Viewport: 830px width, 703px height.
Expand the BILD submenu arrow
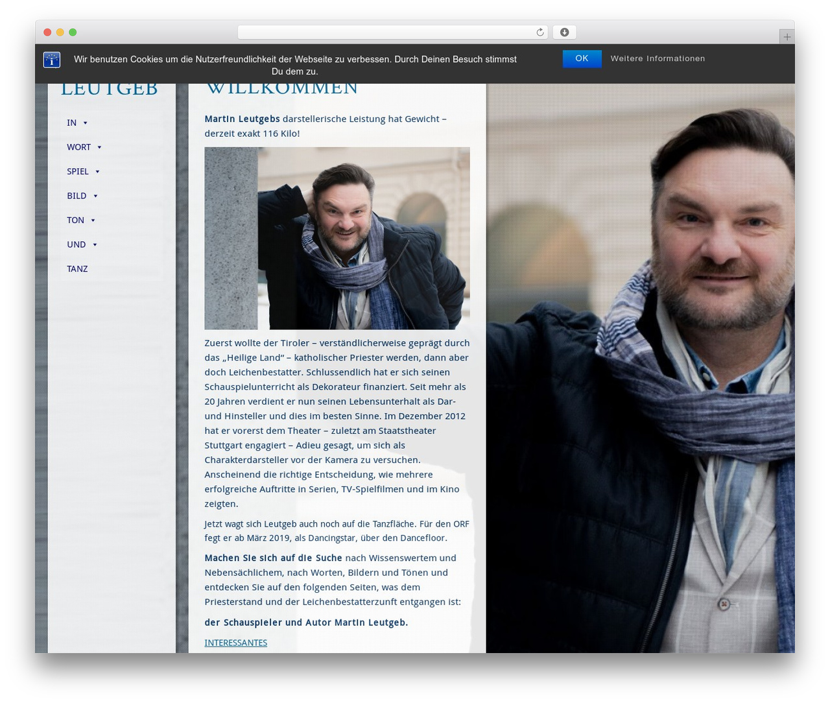click(x=95, y=197)
